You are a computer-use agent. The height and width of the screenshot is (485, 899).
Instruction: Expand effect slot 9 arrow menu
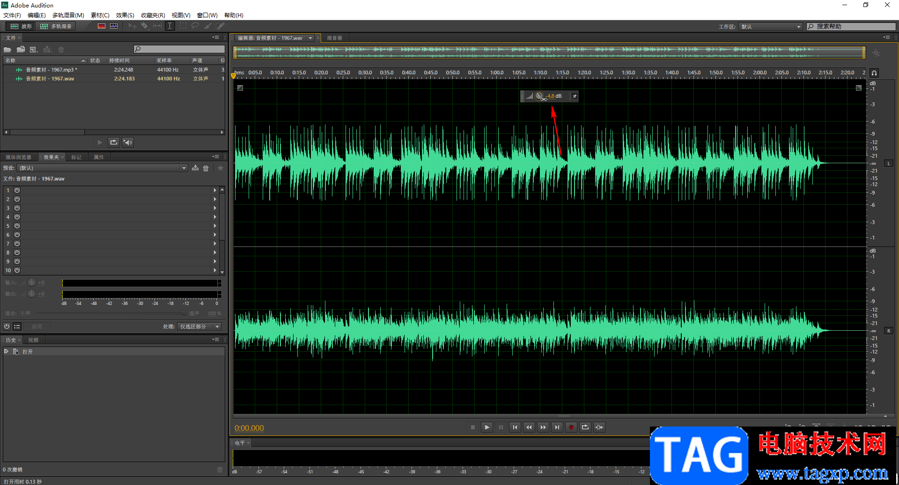tap(215, 261)
